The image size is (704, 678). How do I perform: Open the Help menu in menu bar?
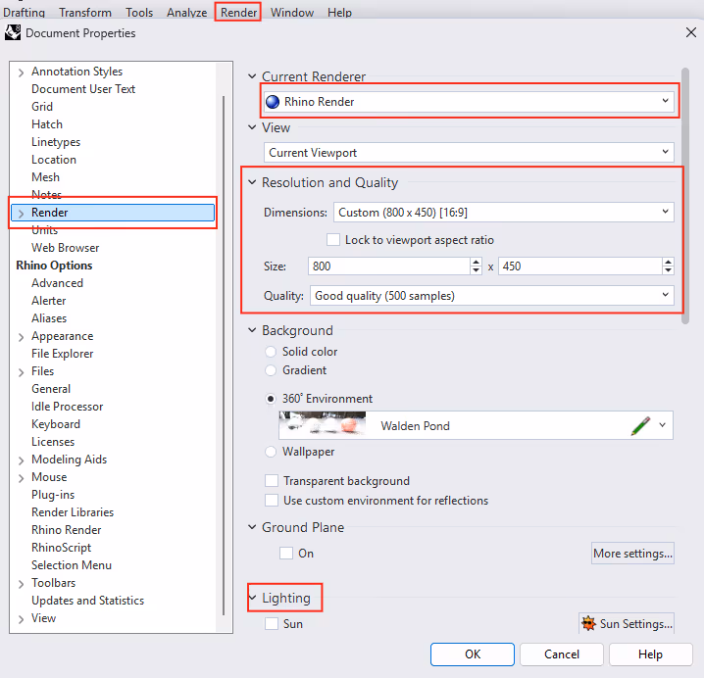[339, 12]
